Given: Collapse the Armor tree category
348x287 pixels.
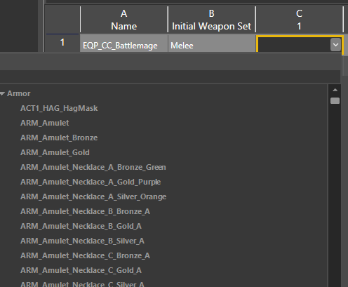Looking at the screenshot, I should (3, 94).
